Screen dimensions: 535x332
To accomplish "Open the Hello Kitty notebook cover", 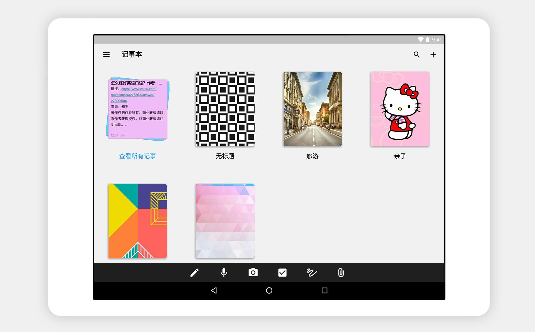I will pos(400,109).
